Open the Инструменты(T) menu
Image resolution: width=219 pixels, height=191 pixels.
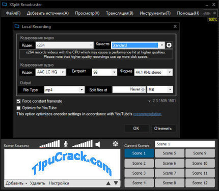(155, 13)
